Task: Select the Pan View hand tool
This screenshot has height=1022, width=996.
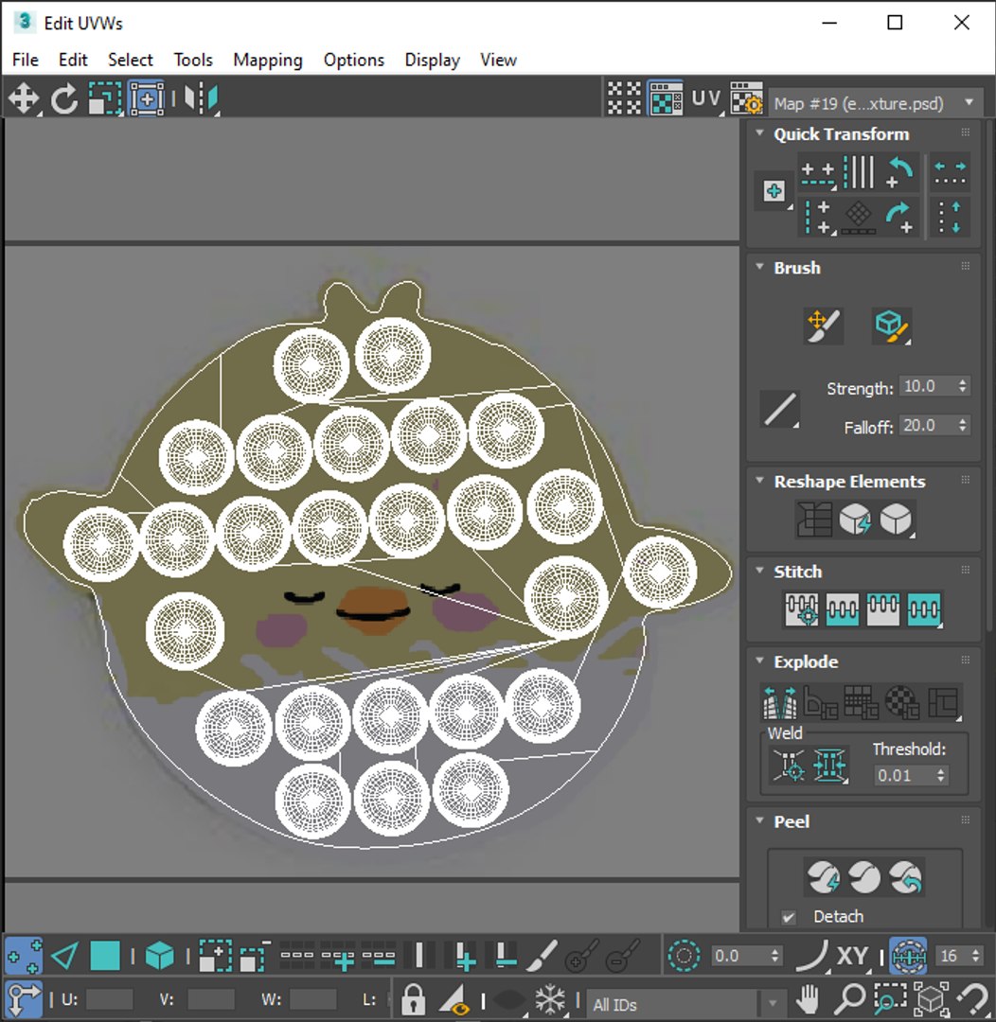Action: (808, 999)
